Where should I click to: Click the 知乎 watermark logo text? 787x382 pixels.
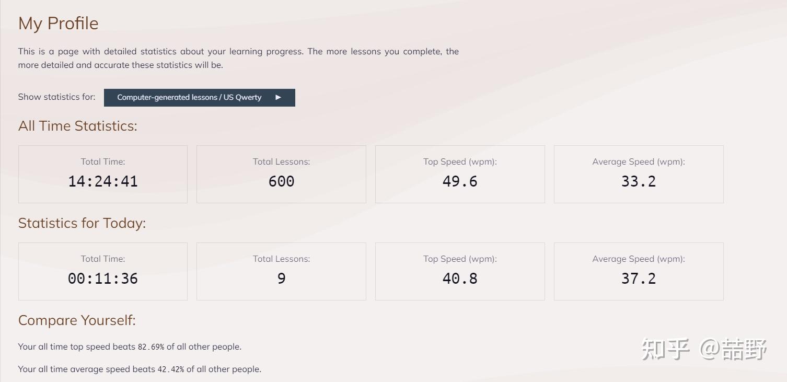click(665, 350)
